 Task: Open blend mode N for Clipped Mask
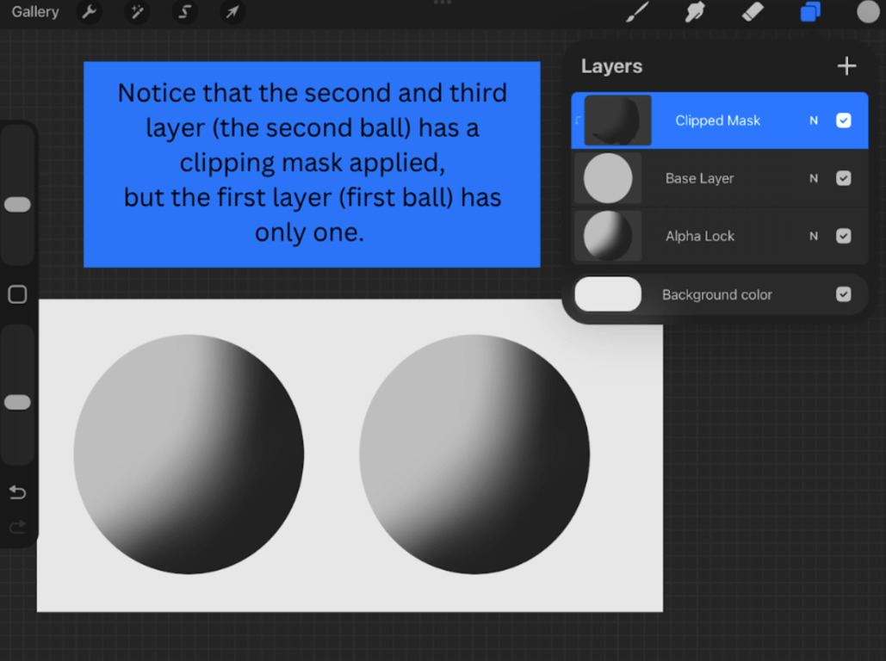(814, 120)
